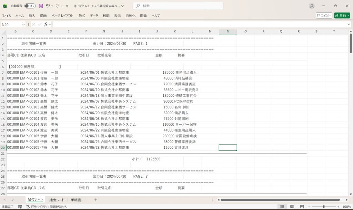Select row 20 header

(x=3, y=148)
